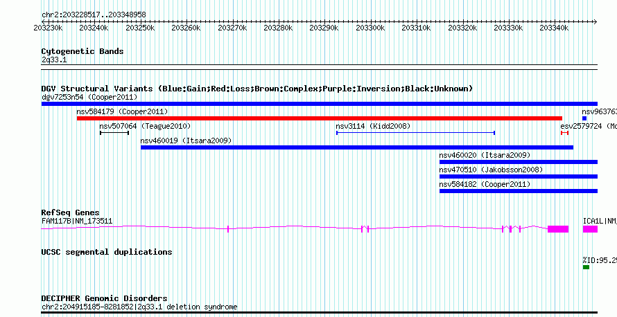The image size is (617, 317).
Task: Click the 203270k ruler tick label
Action: pyautogui.click(x=232, y=28)
